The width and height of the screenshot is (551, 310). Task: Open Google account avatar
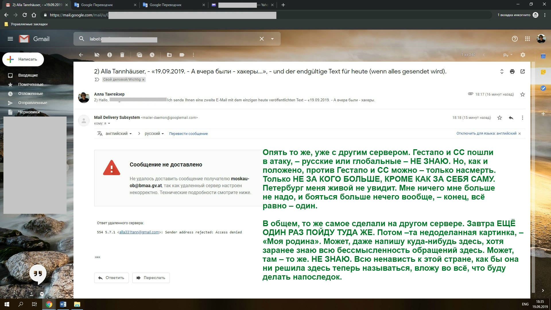[x=541, y=39]
